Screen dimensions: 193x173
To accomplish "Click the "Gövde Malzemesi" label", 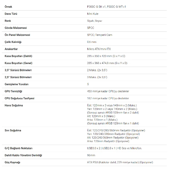I will click(x=16, y=28).
